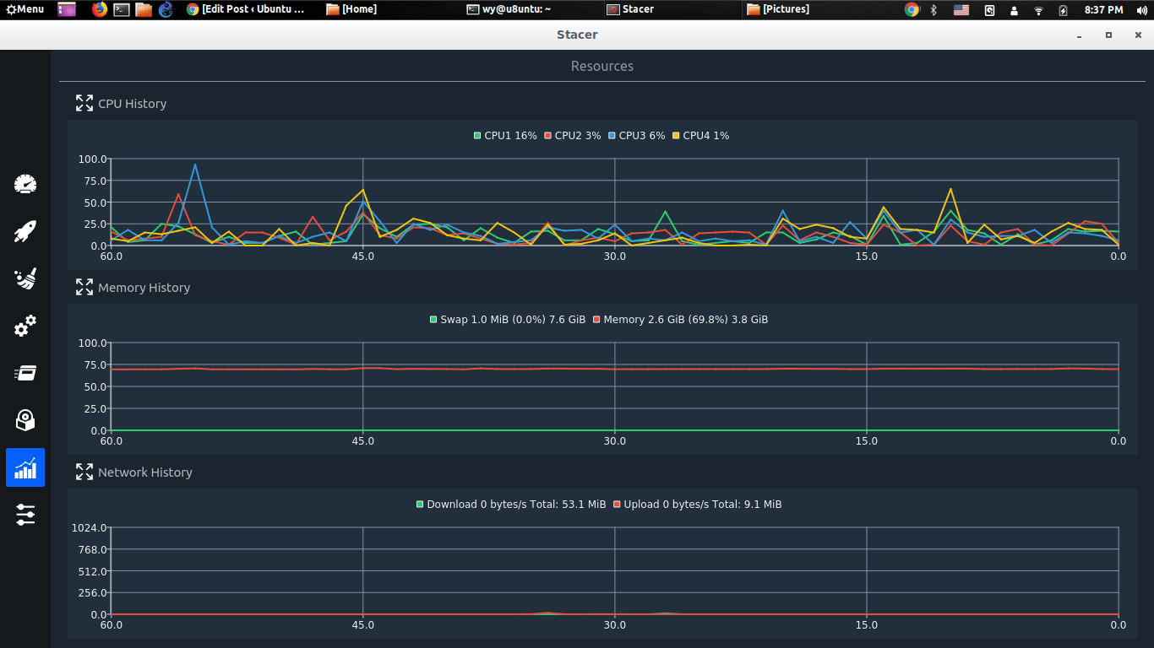Toggle the Upload legend entry
Image resolution: width=1154 pixels, height=648 pixels.
pos(698,505)
